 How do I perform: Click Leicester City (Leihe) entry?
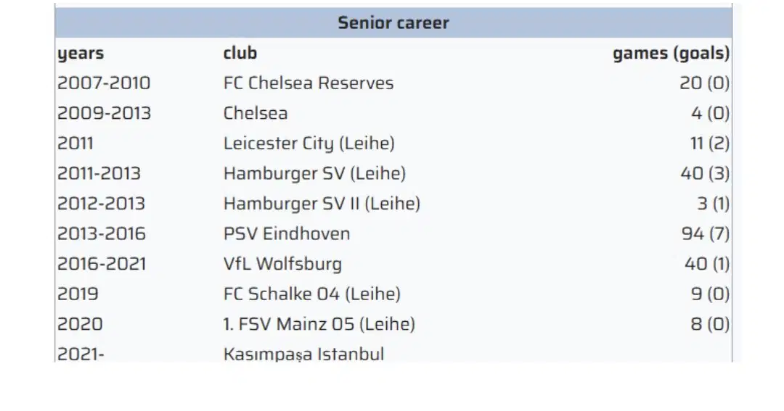point(309,144)
